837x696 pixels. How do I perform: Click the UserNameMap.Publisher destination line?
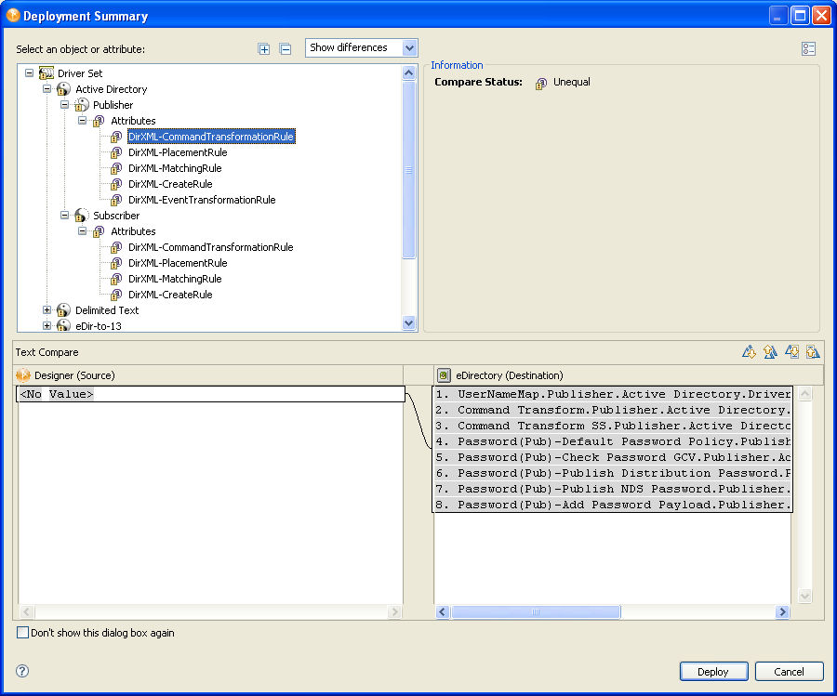click(x=613, y=394)
